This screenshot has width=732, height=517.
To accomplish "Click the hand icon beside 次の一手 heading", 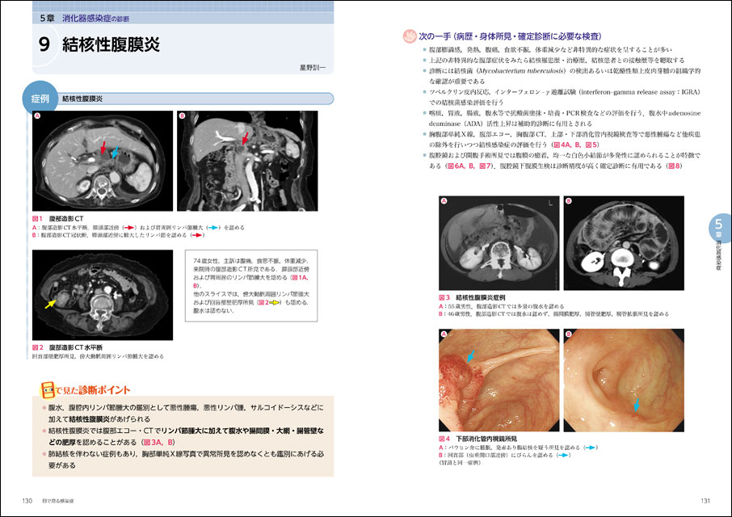I will [408, 36].
